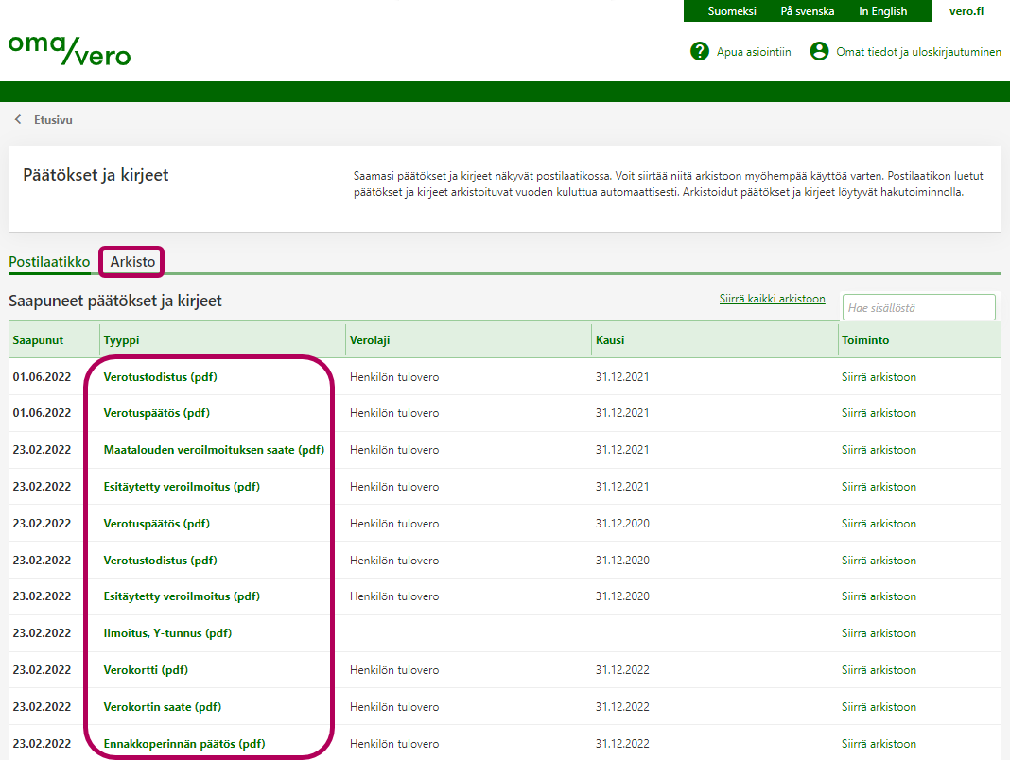Open Maatalouden veroilmoituksen saate pdf
Viewport: 1010px width, 760px height.
(x=214, y=450)
